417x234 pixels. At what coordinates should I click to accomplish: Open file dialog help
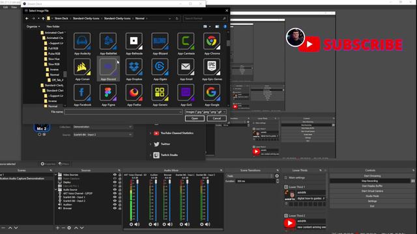coord(225,27)
